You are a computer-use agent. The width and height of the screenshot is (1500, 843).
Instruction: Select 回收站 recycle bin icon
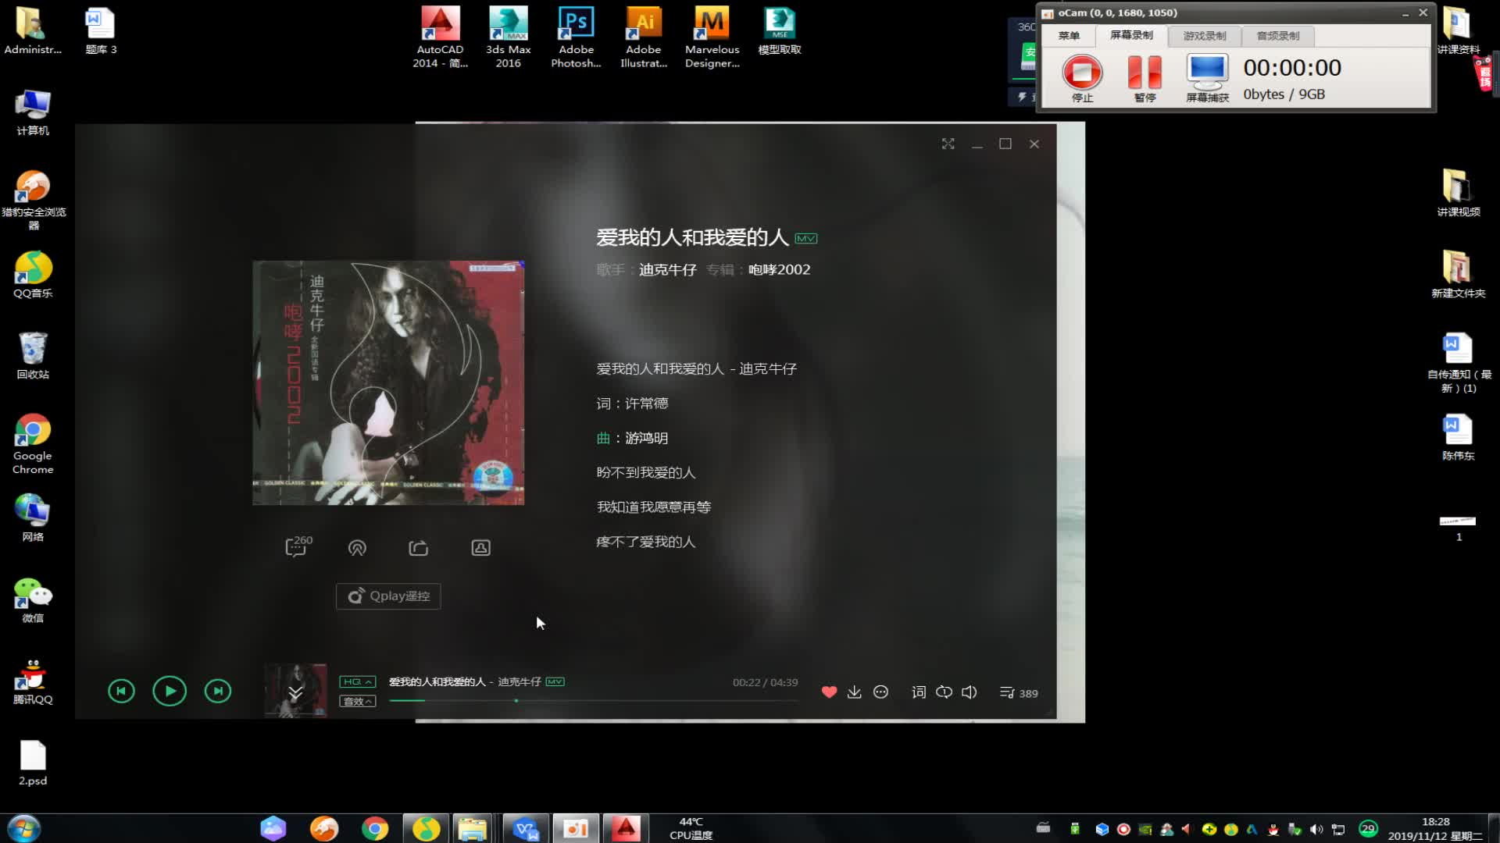click(x=33, y=356)
